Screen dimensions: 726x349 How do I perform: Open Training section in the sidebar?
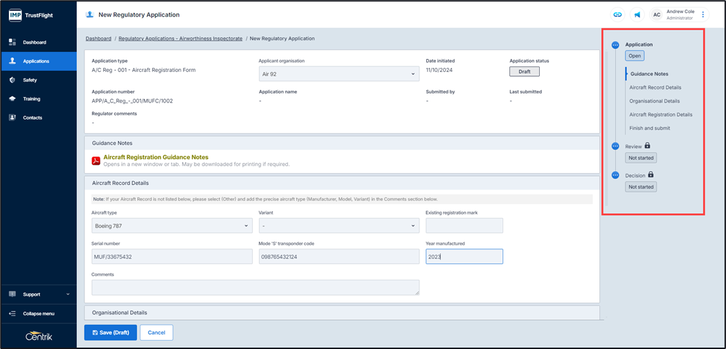point(32,99)
